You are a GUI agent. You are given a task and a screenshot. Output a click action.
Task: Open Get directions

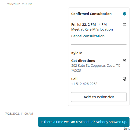click(83, 61)
